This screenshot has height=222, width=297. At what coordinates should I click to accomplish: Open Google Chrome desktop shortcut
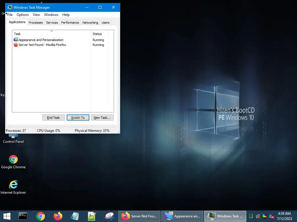click(13, 162)
